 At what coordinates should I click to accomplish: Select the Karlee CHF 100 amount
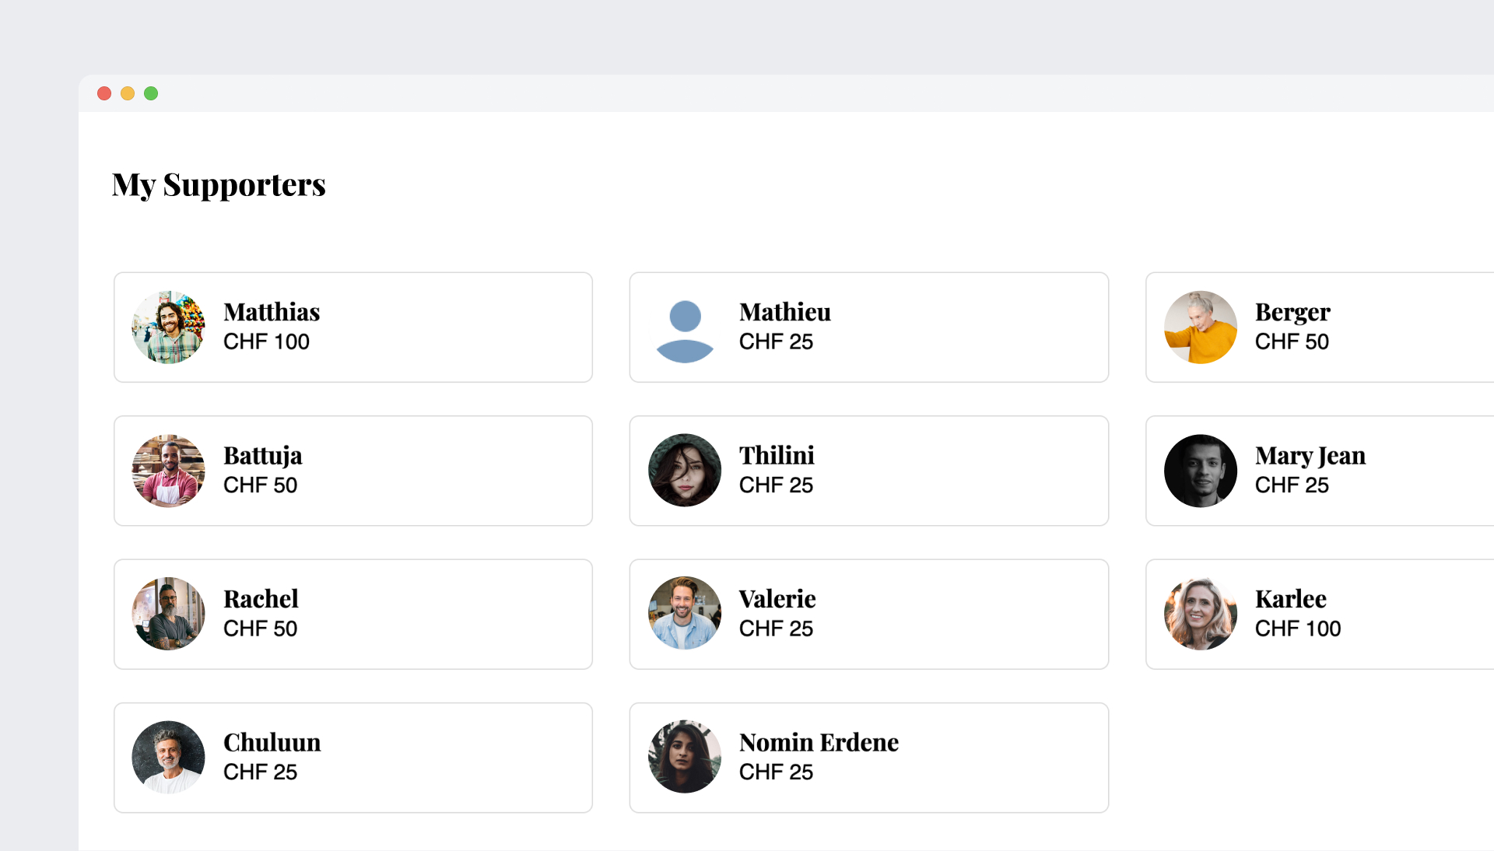coord(1297,629)
